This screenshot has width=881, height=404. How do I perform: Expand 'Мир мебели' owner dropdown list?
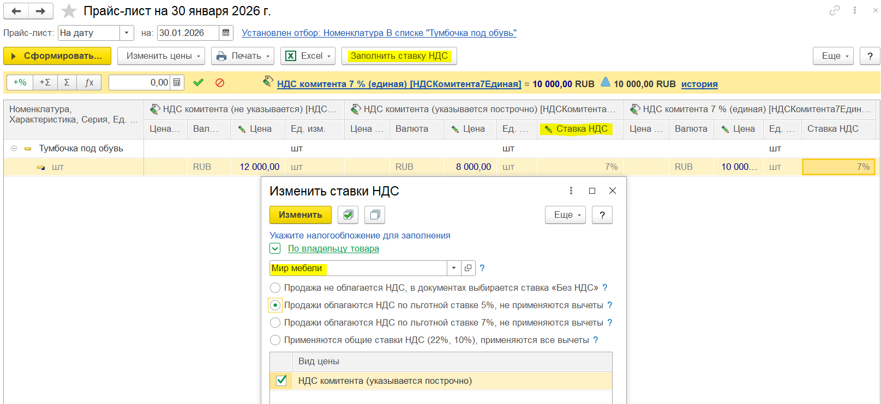coord(454,268)
